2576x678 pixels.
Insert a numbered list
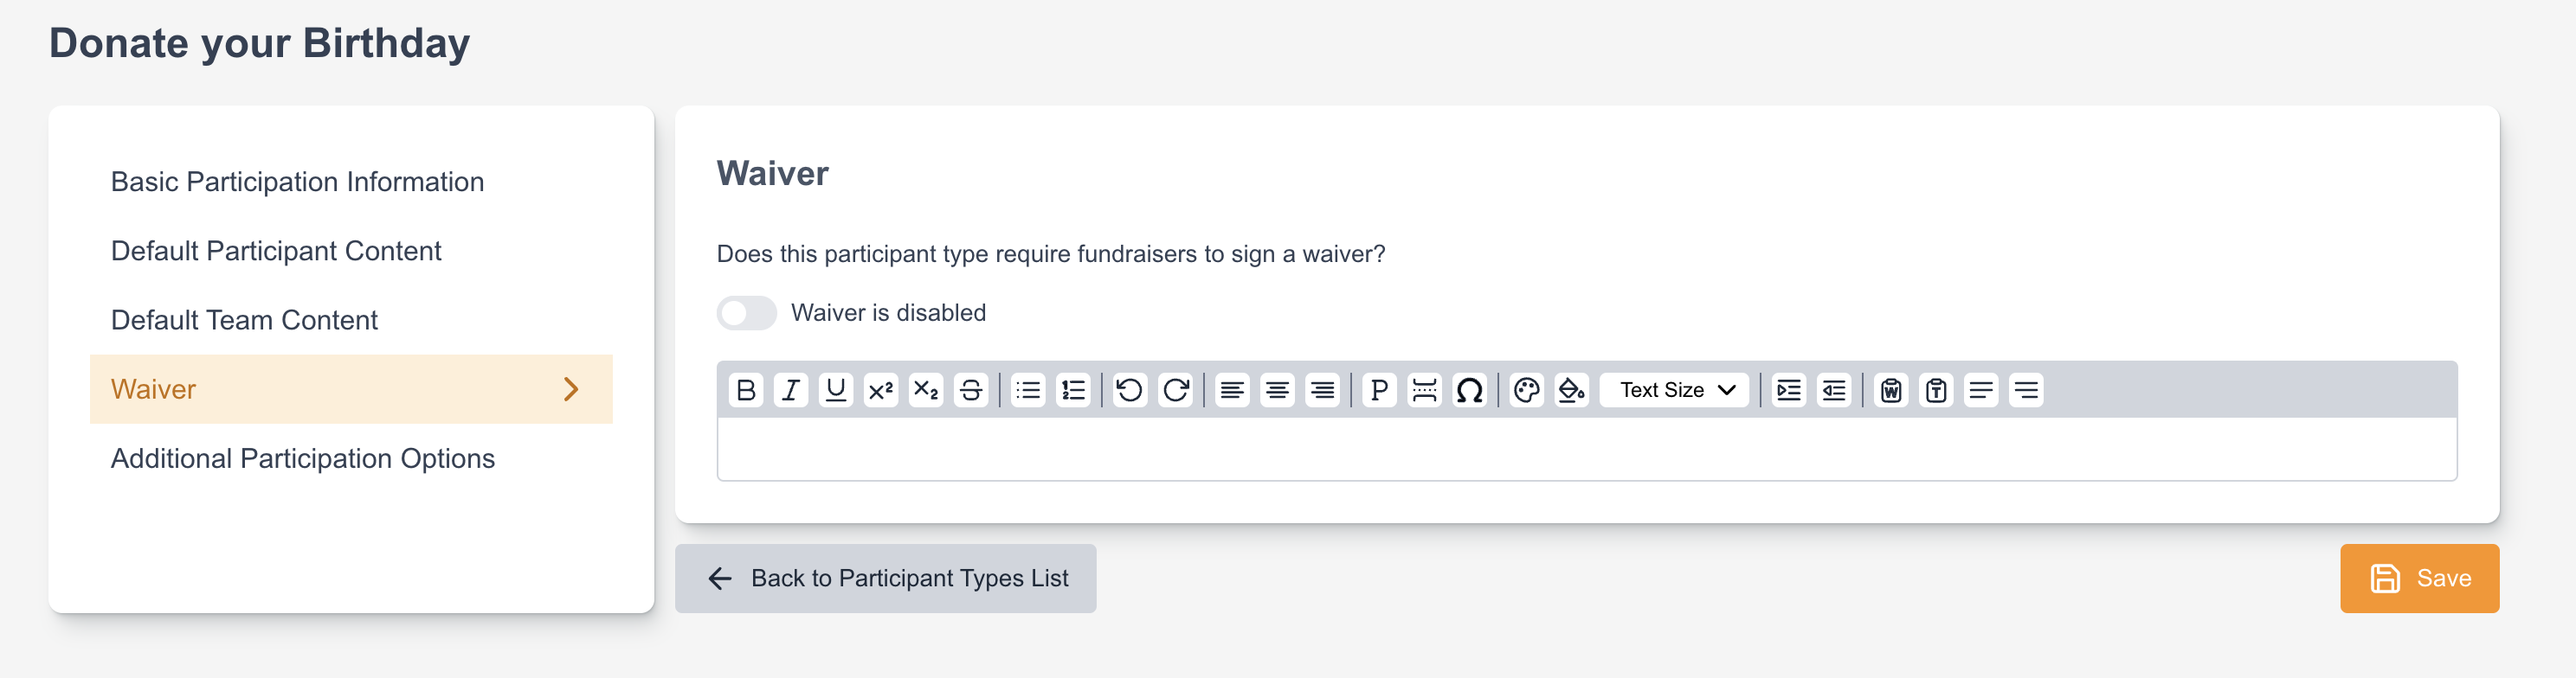click(x=1073, y=390)
